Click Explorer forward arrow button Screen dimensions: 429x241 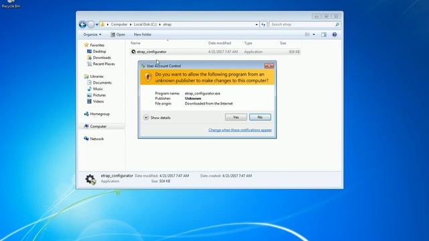pyautogui.click(x=91, y=25)
